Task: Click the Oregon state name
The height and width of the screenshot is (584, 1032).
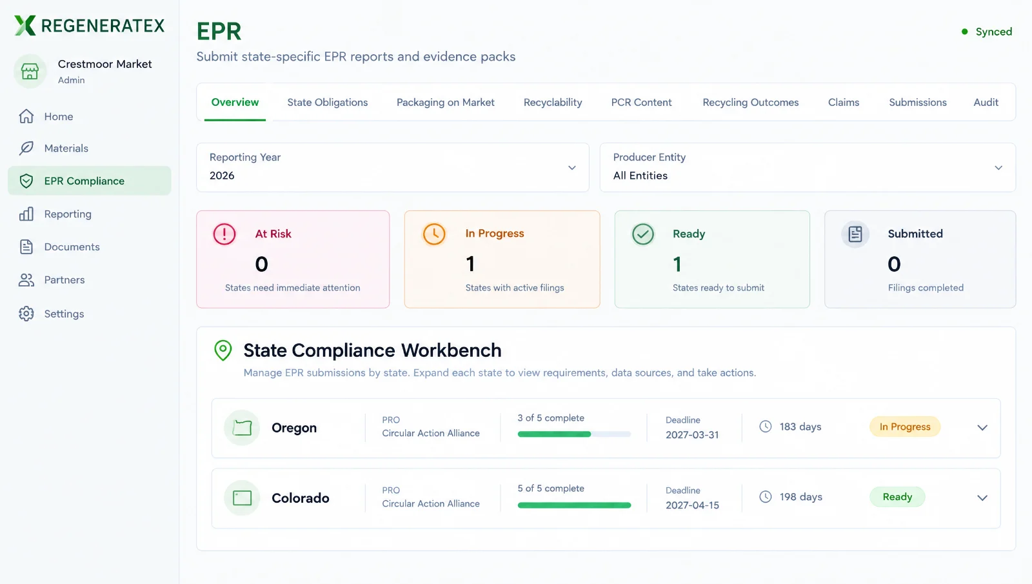Action: point(294,428)
